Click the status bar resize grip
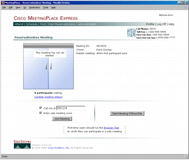This screenshot has height=160, width=189. 187,157
